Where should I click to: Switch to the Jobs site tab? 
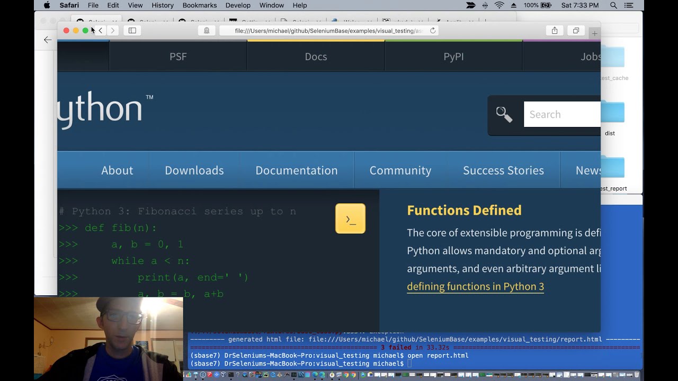(x=562, y=57)
